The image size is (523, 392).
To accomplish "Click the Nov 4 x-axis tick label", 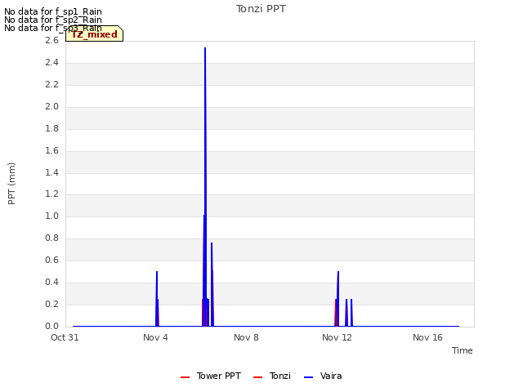I will point(155,337).
